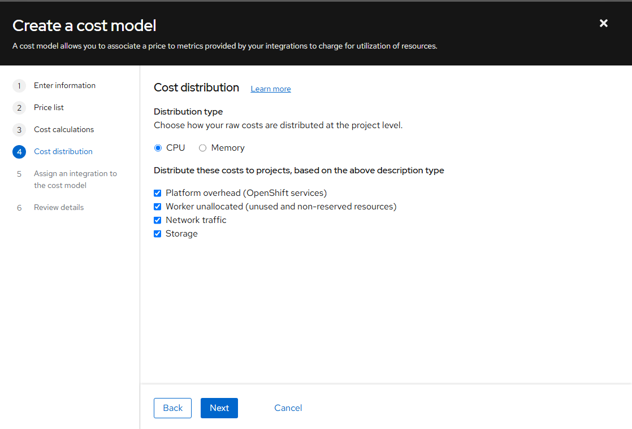The width and height of the screenshot is (632, 429).
Task: Click the step 4 number badge
Action: pos(19,152)
